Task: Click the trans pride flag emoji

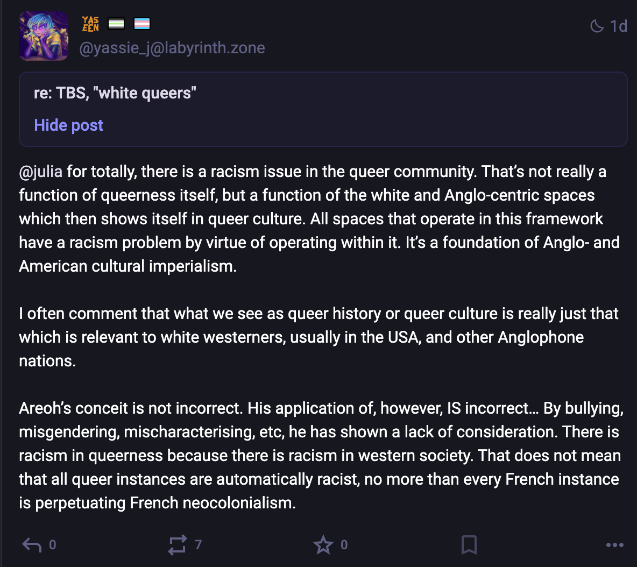Action: [141, 24]
